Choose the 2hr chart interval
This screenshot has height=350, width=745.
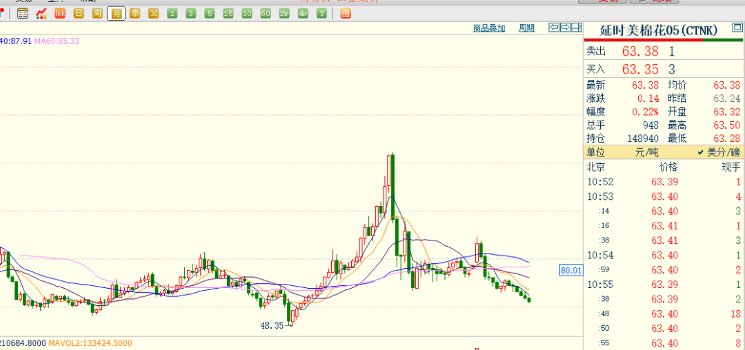pyautogui.click(x=284, y=13)
